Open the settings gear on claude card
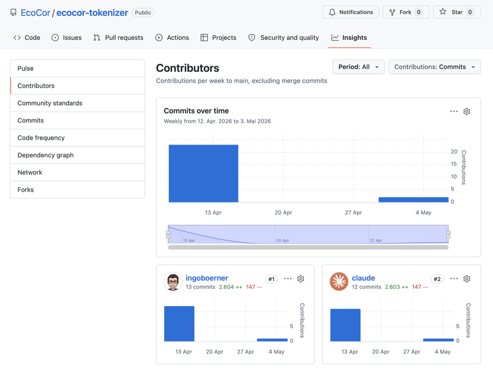This screenshot has width=493, height=372. click(466, 279)
